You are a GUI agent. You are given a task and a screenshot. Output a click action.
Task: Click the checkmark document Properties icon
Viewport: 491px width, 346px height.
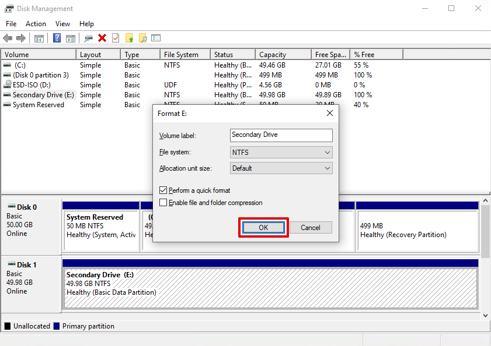coord(116,38)
